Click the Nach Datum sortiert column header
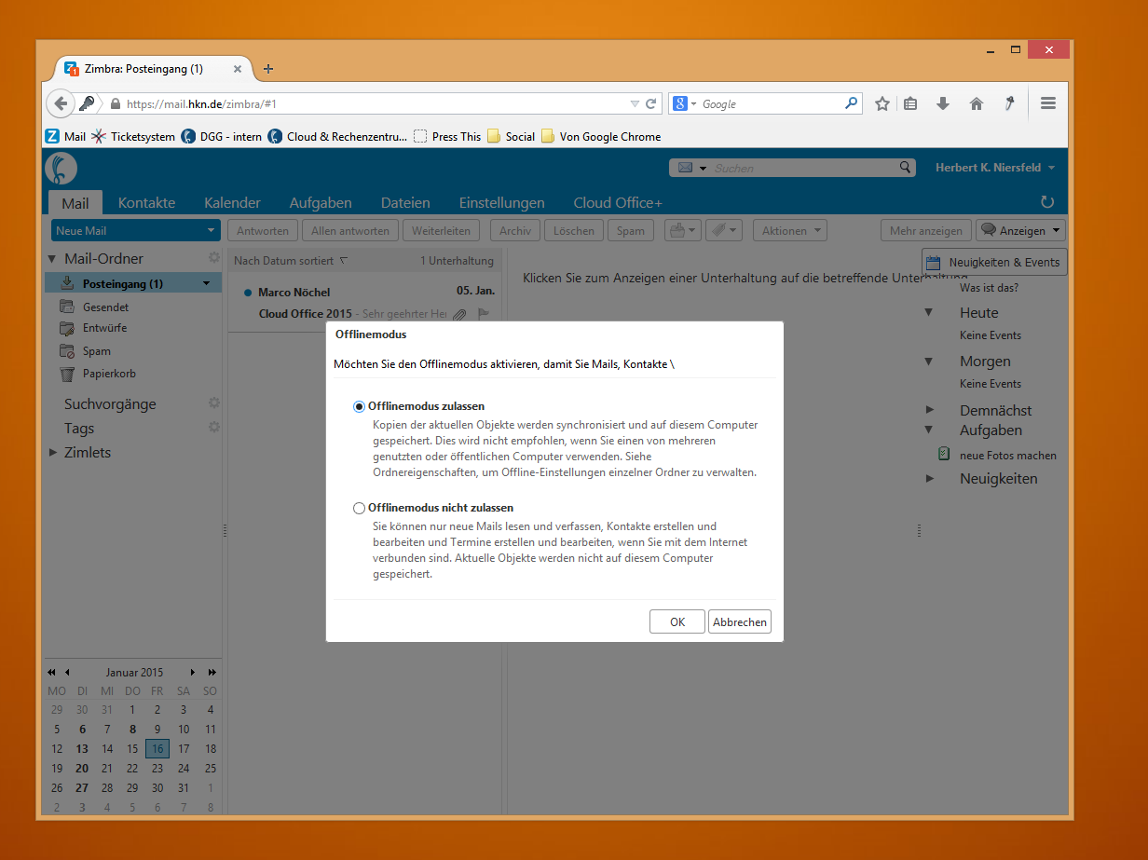The image size is (1148, 860). click(290, 261)
